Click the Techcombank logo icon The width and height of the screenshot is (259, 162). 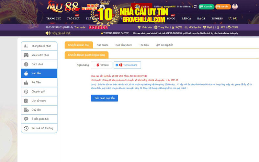pyautogui.click(x=121, y=65)
